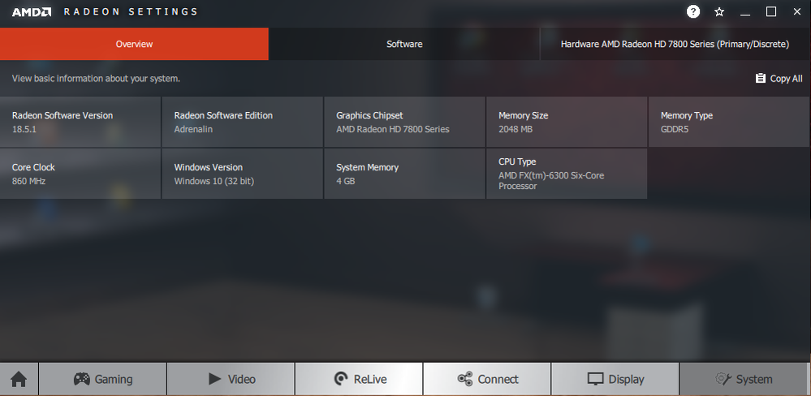Image resolution: width=811 pixels, height=396 pixels.
Task: Click the ReLive swirl icon
Action: click(341, 379)
